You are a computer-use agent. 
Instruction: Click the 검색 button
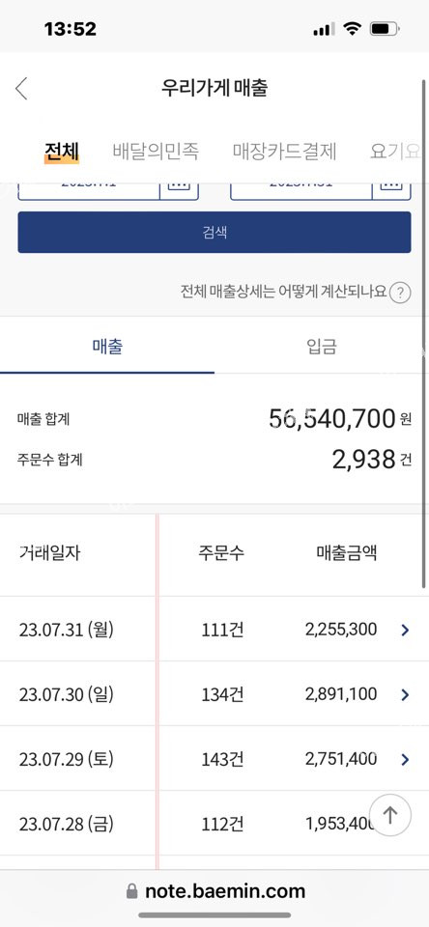214,233
